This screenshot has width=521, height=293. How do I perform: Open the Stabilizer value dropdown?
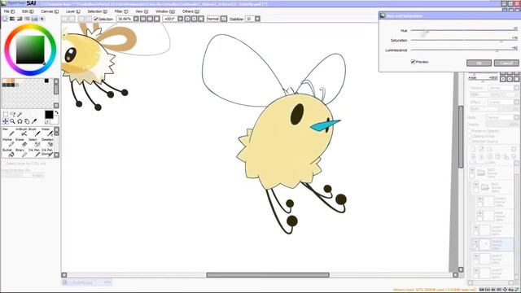pyautogui.click(x=257, y=19)
